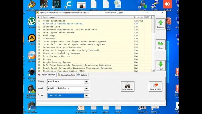Select Motor Electronics row
Image resolution: width=202 pixels, height=114 pixels.
[x=94, y=21]
